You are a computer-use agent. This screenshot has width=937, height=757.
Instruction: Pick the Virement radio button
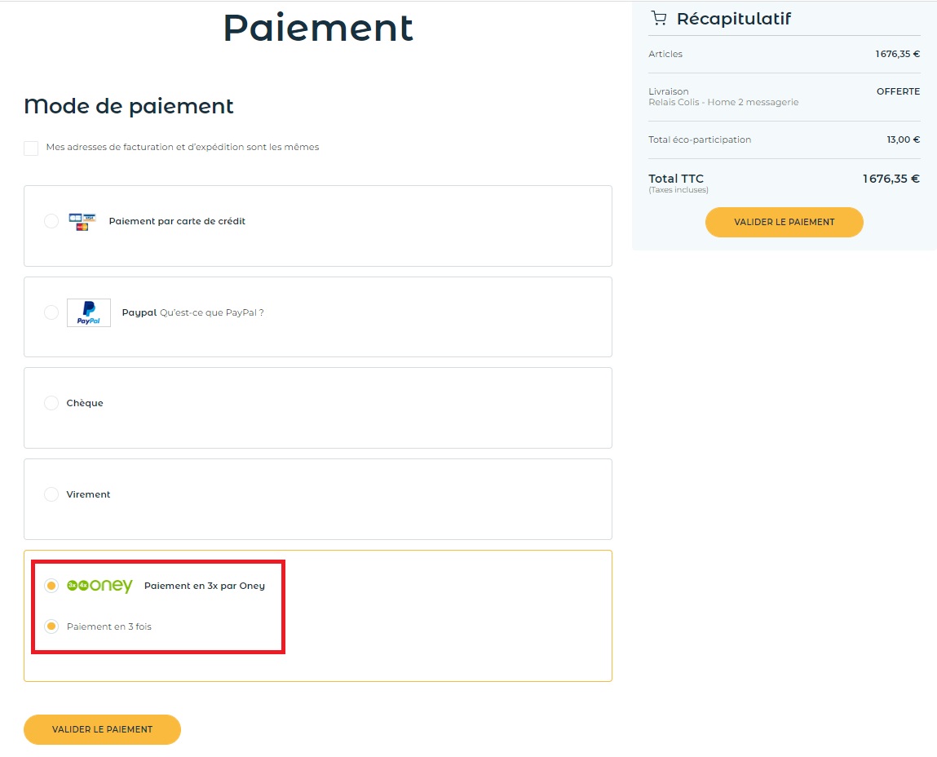[x=51, y=494]
